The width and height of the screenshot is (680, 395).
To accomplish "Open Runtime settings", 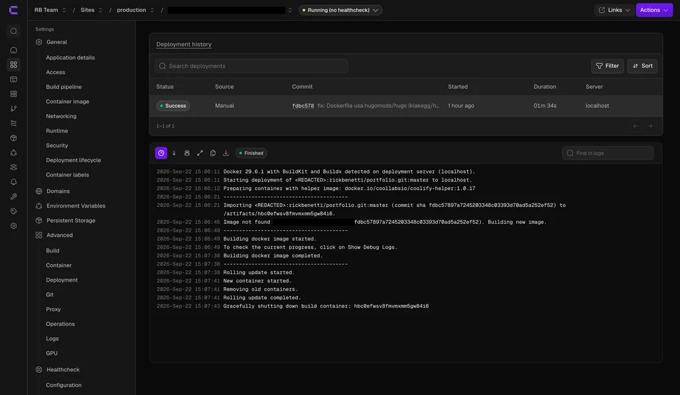I will (57, 131).
